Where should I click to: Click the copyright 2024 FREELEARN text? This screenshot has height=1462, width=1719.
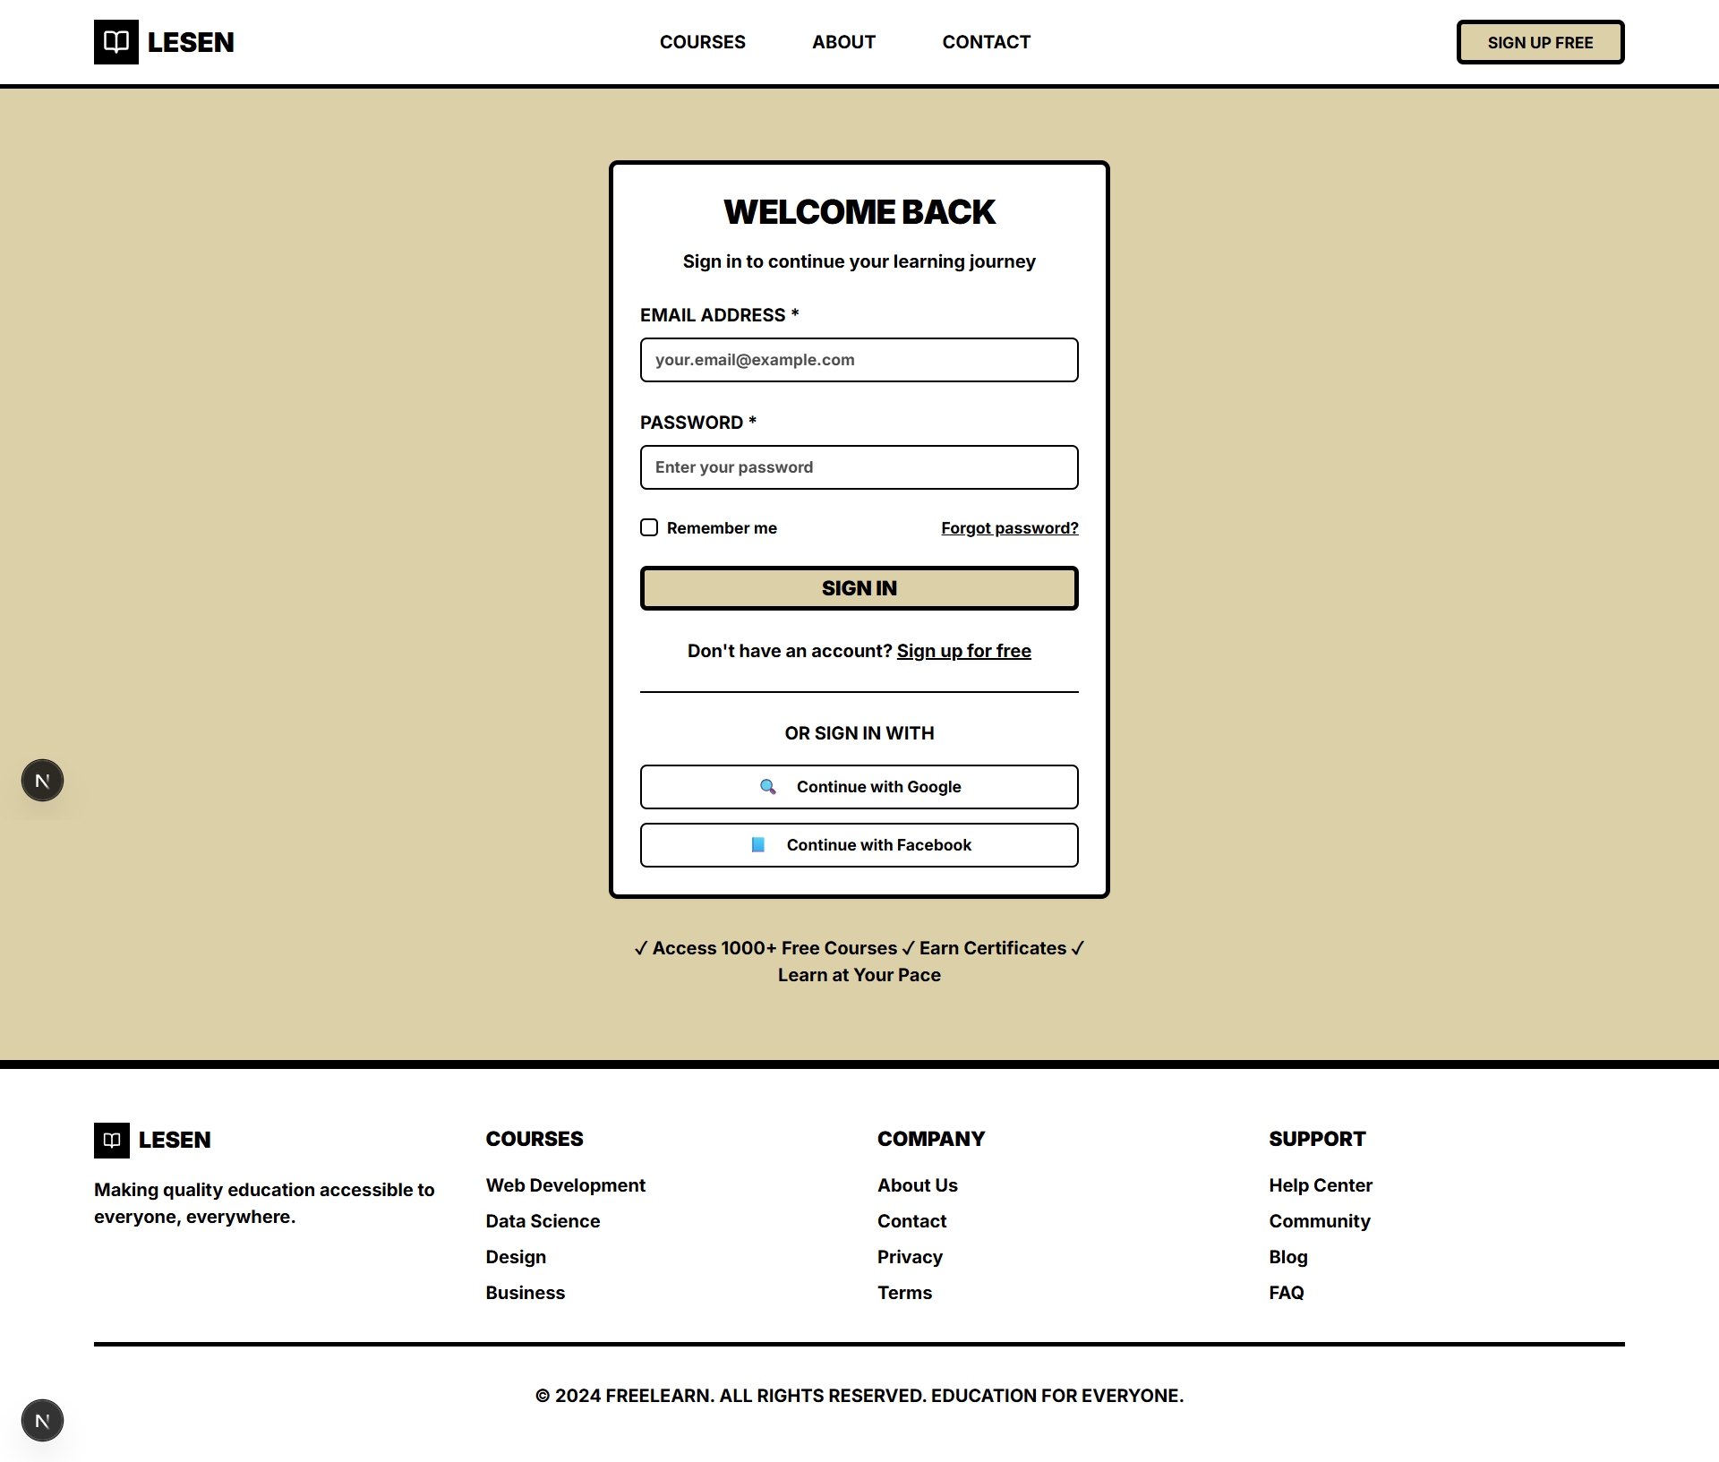[x=859, y=1396]
